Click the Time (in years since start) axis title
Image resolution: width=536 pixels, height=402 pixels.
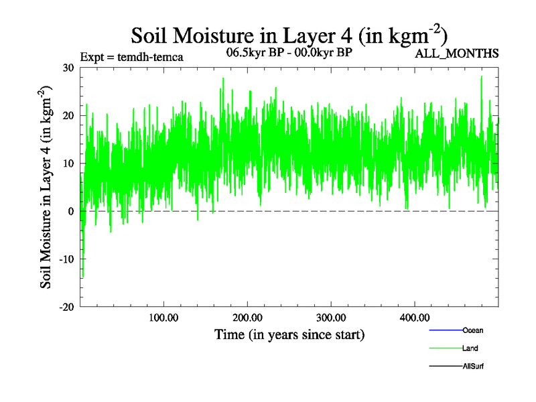tap(289, 334)
